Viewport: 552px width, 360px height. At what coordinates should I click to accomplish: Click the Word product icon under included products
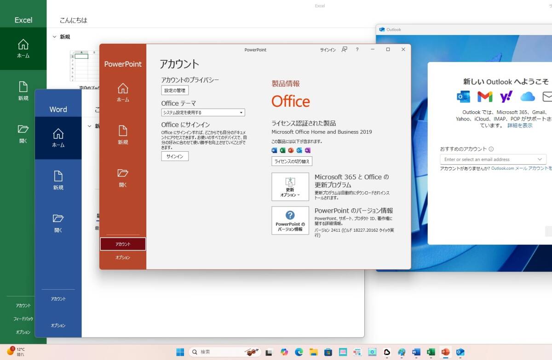(275, 150)
